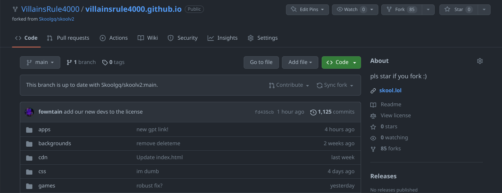Image resolution: width=502 pixels, height=193 pixels.
Task: Open the VillainsRule4000 owner profile link
Action: click(x=50, y=9)
